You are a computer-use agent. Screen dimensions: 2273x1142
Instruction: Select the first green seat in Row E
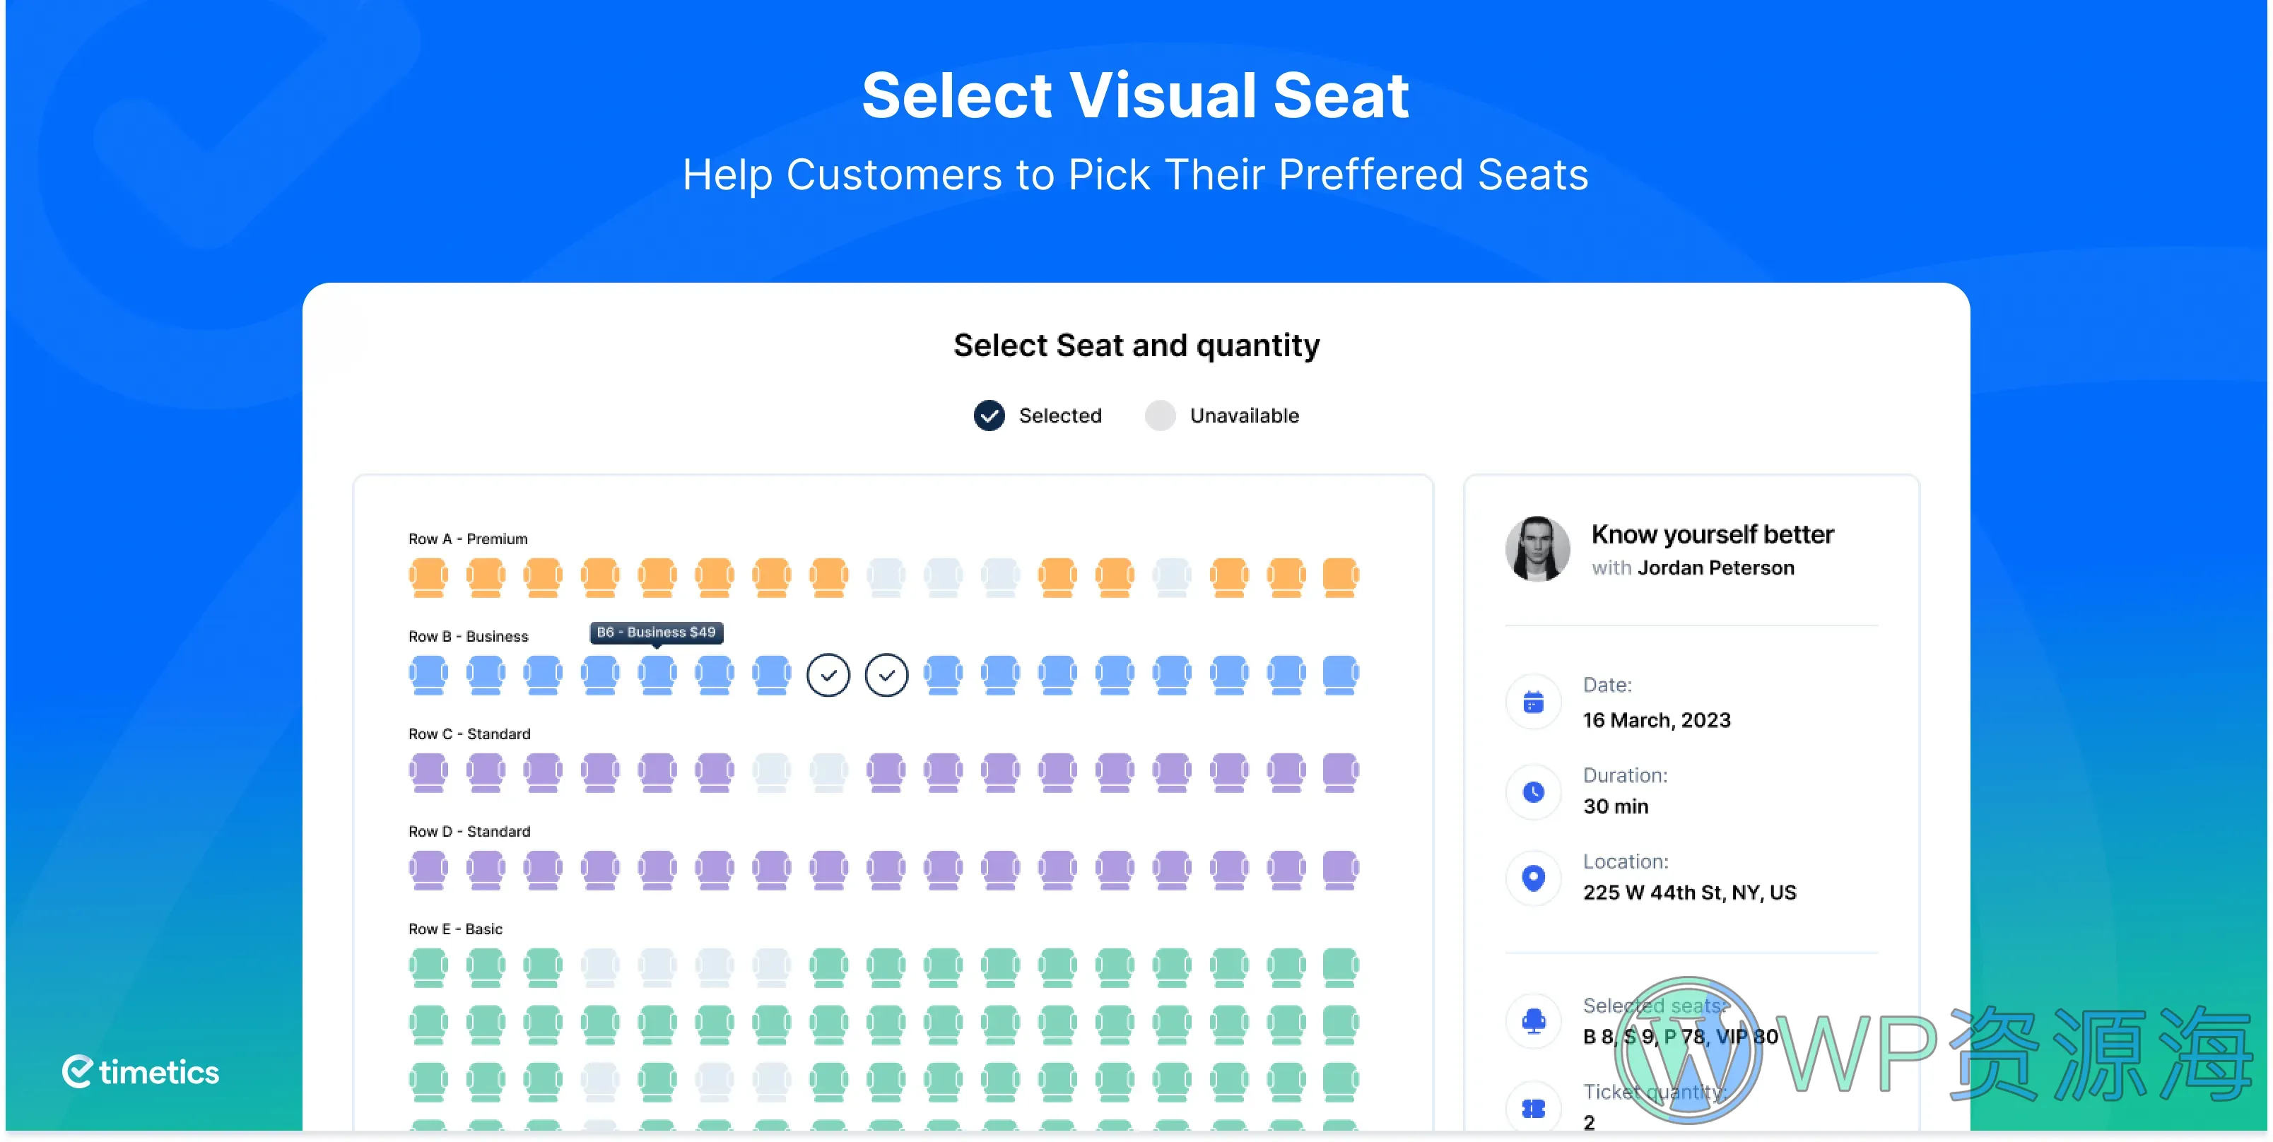coord(428,967)
